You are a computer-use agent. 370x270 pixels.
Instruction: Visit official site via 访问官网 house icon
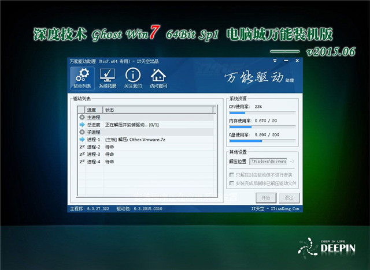pos(158,78)
